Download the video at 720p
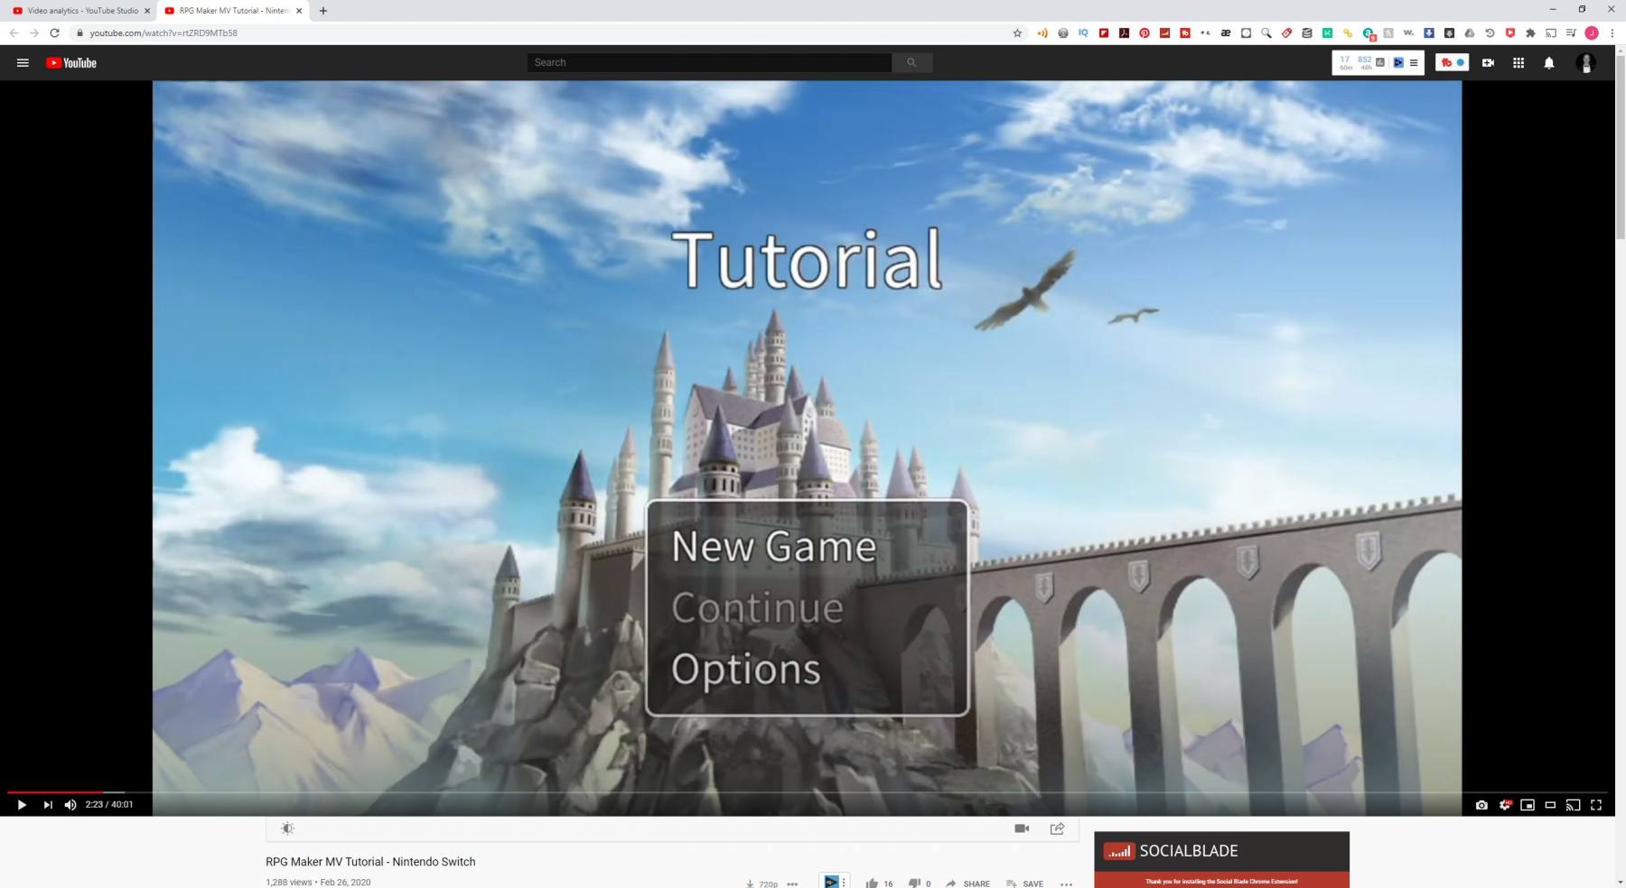The height and width of the screenshot is (888, 1626). pos(762,883)
